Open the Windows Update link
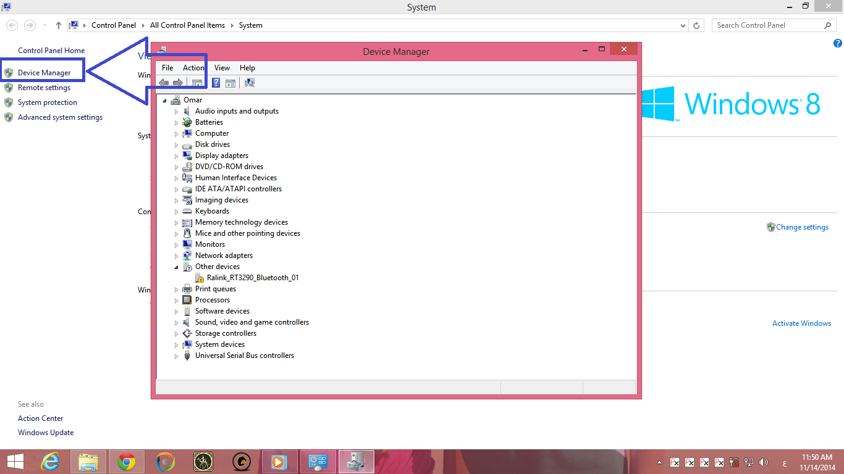The width and height of the screenshot is (844, 474). pos(46,433)
